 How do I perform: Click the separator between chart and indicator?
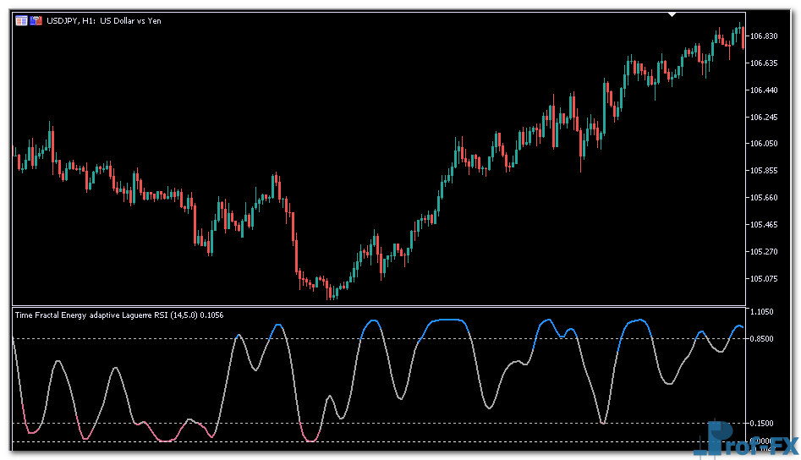(378, 306)
